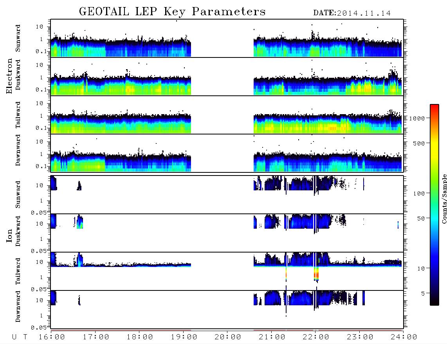This screenshot has width=447, height=344.
Task: Click the Electron 'Dawnward' panel label
Action: tap(18, 150)
